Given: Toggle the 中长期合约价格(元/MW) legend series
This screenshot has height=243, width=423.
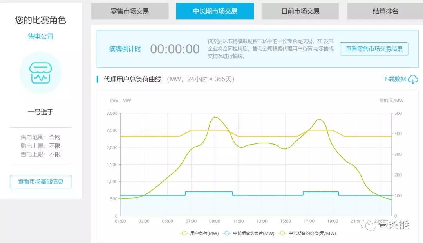Looking at the screenshot, I should pos(312,233).
